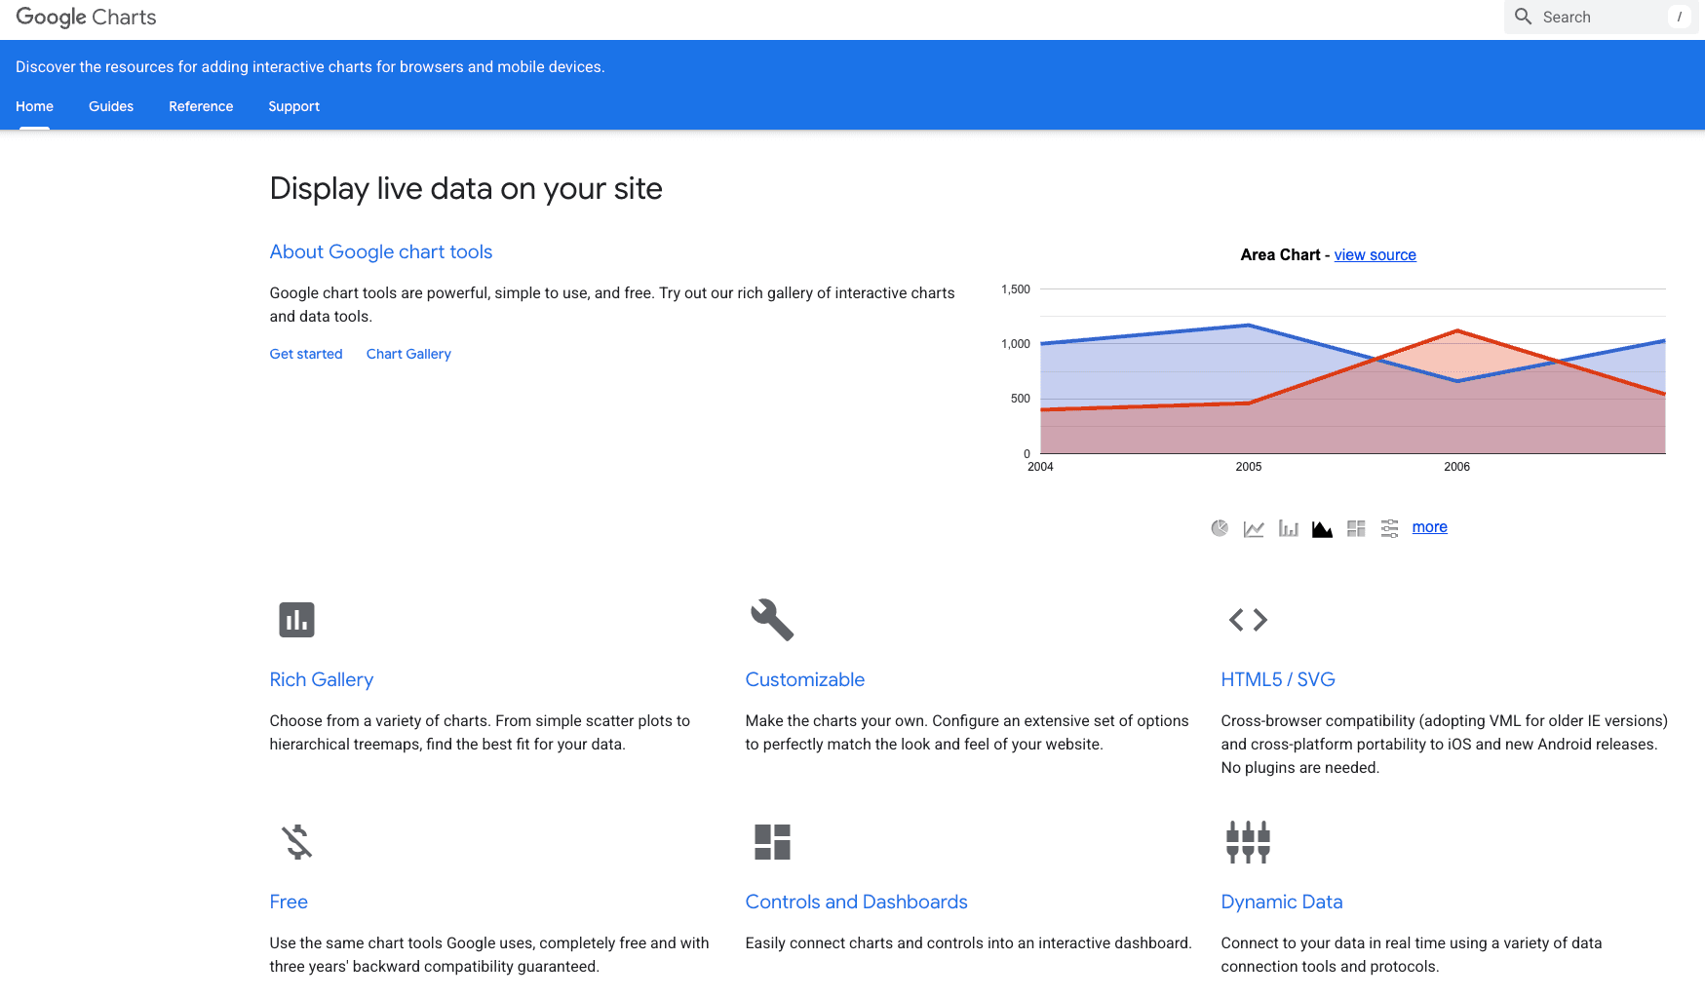Viewport: 1705px width, 998px height.
Task: Choose the bar chart icon
Action: click(x=1288, y=528)
